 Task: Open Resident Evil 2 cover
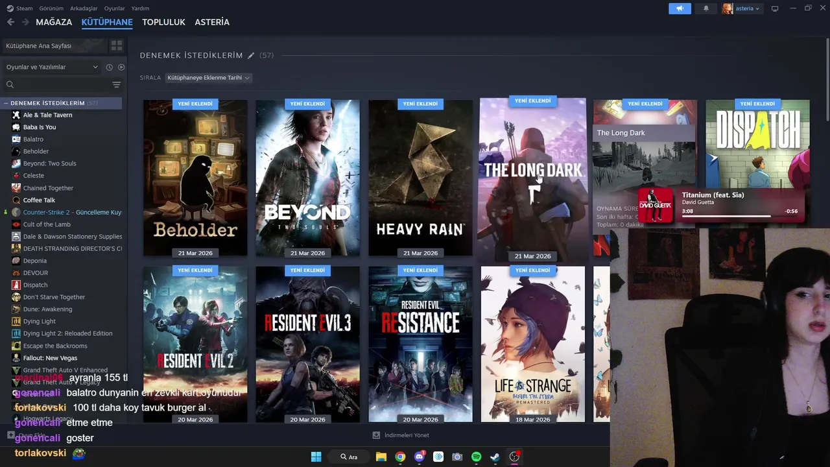point(195,344)
